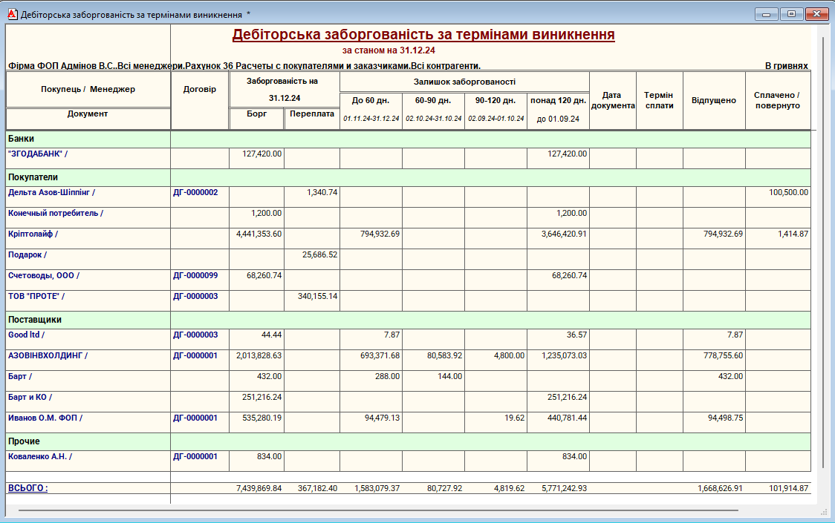
Task: Click the application icon in title bar
Action: (10, 14)
